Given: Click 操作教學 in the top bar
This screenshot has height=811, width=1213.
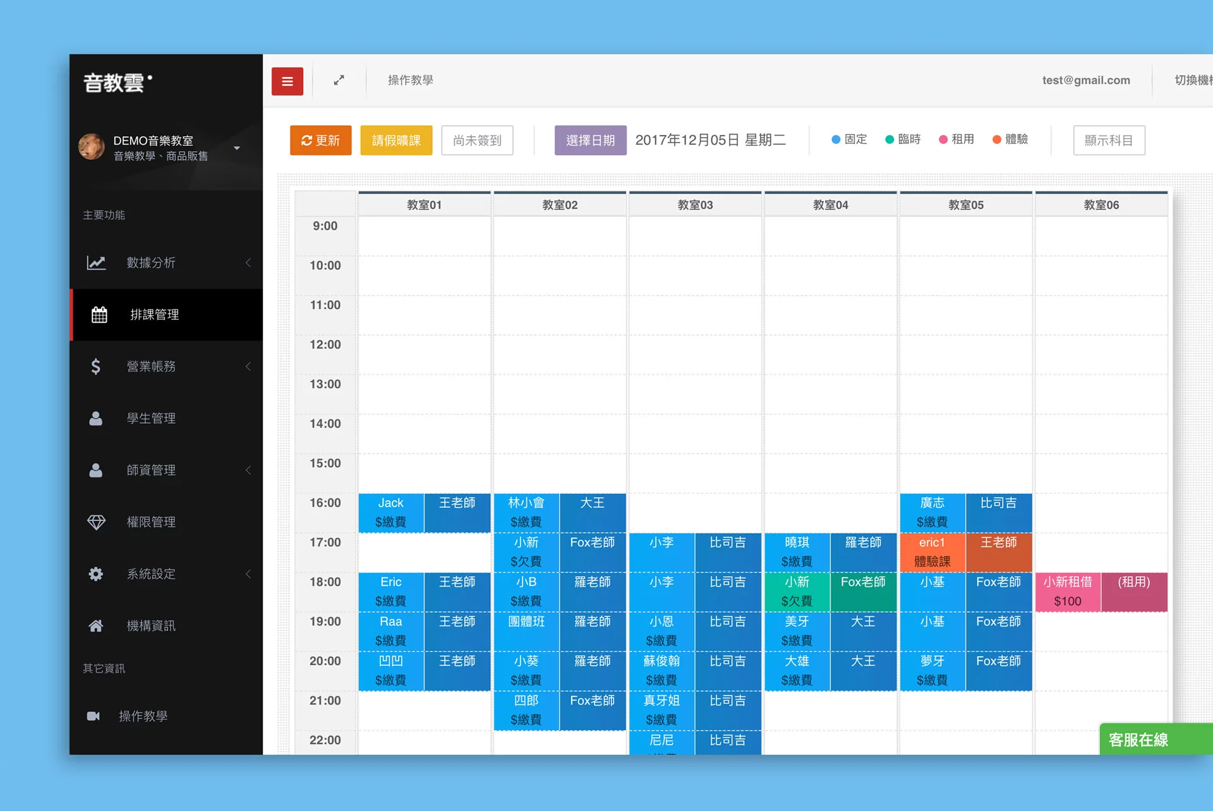Looking at the screenshot, I should (410, 80).
